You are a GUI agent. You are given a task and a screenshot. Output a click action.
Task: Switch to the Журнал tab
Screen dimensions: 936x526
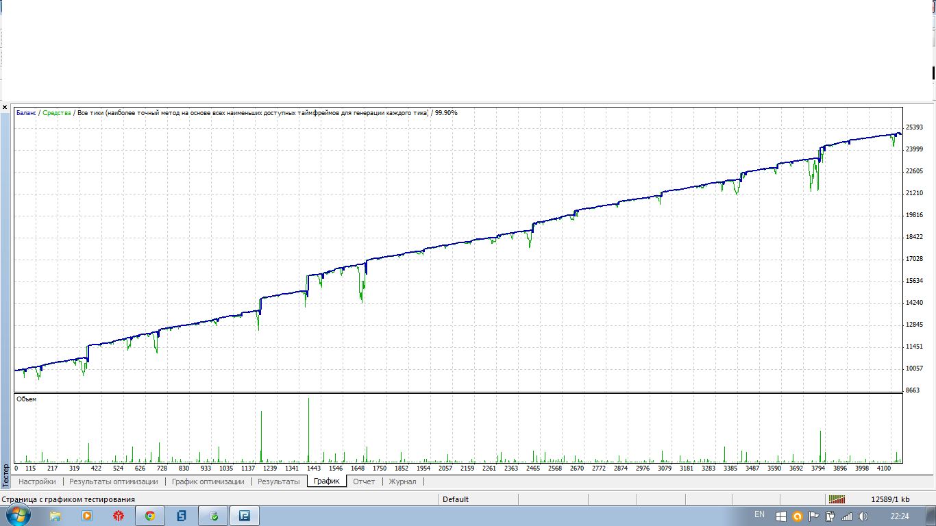[402, 481]
